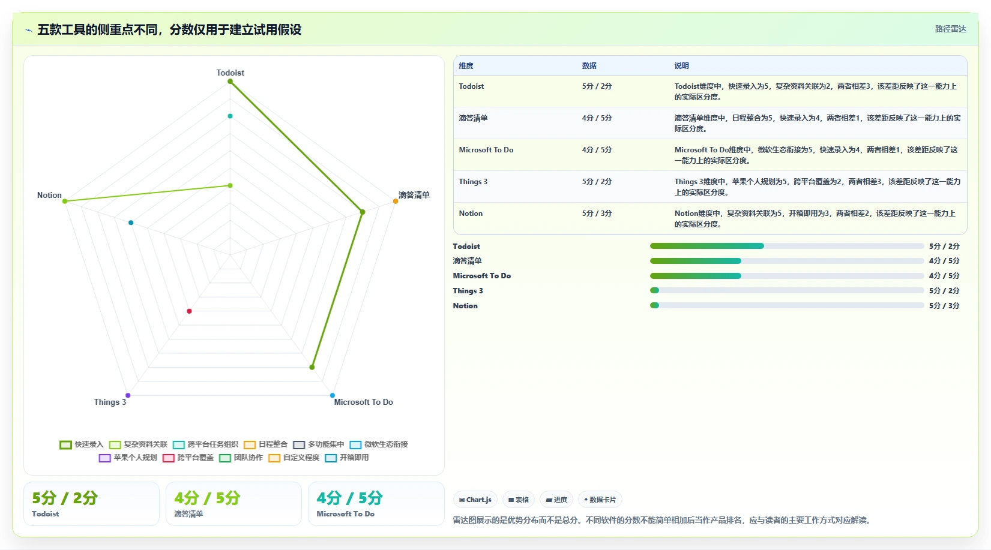Toggle the 复杂资料关联 legend series

click(138, 444)
